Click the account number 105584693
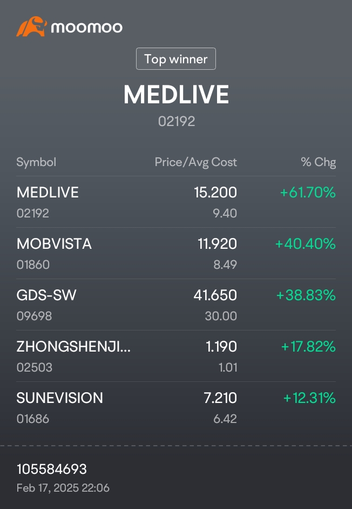352x509 pixels. [x=52, y=469]
